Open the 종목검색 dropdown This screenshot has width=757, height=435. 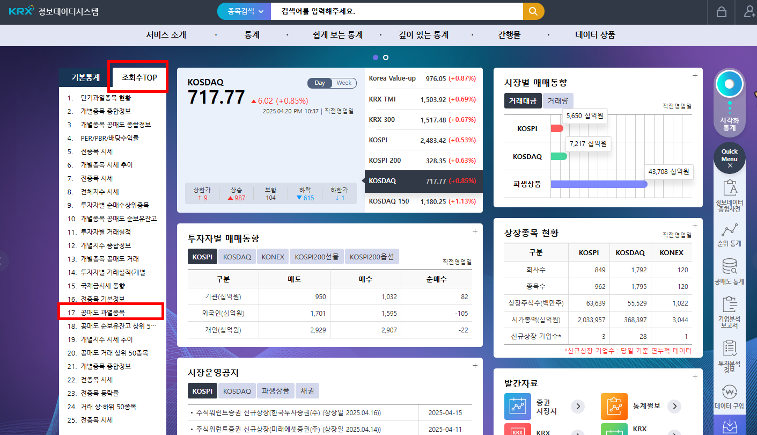[245, 11]
